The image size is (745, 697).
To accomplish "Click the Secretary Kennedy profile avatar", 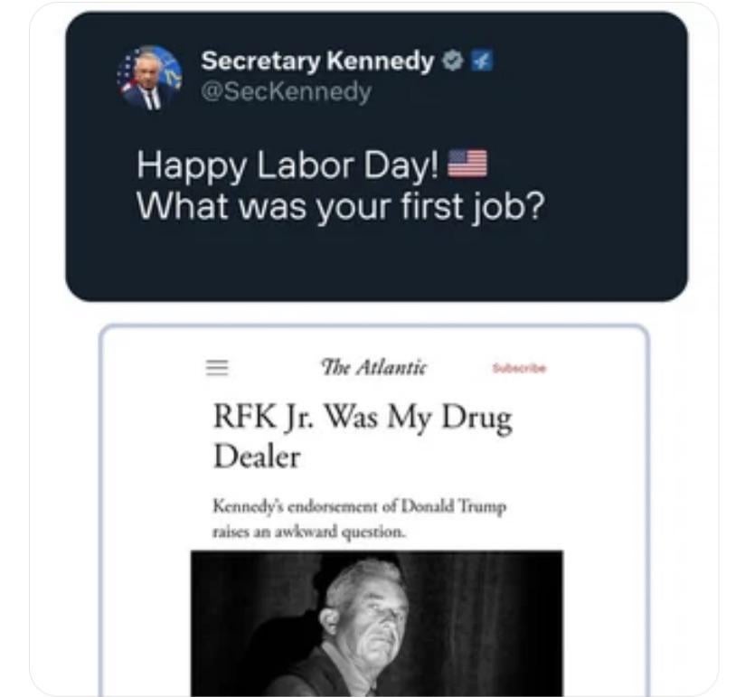I will (x=150, y=77).
